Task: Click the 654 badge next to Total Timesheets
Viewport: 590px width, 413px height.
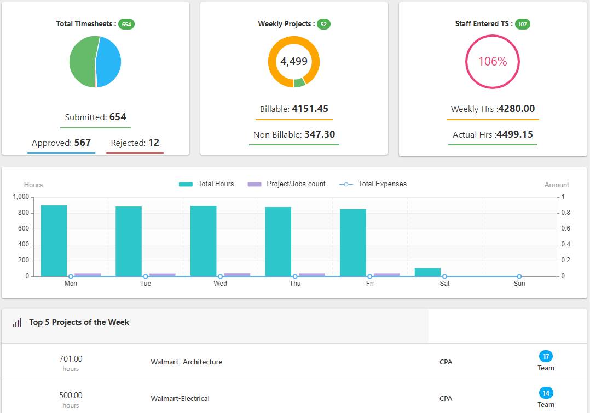Action: click(x=126, y=24)
